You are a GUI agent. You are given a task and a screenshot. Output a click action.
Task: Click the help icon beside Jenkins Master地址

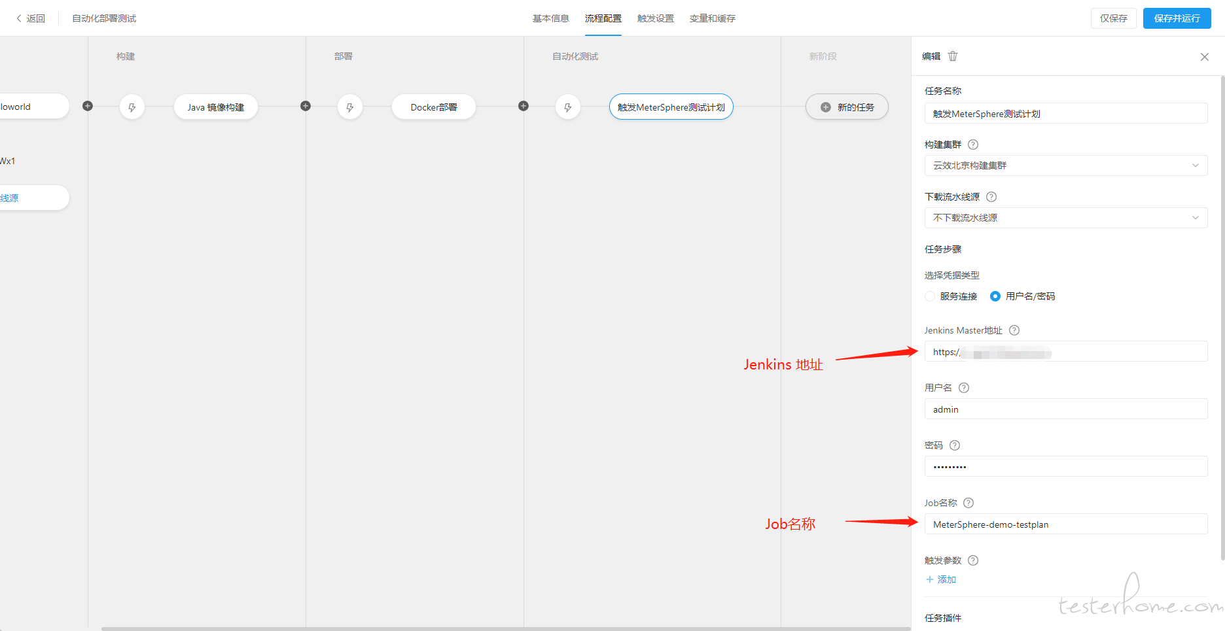pyautogui.click(x=1014, y=330)
